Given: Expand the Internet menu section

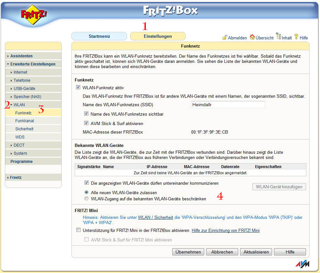Looking at the screenshot, I should 20,72.
